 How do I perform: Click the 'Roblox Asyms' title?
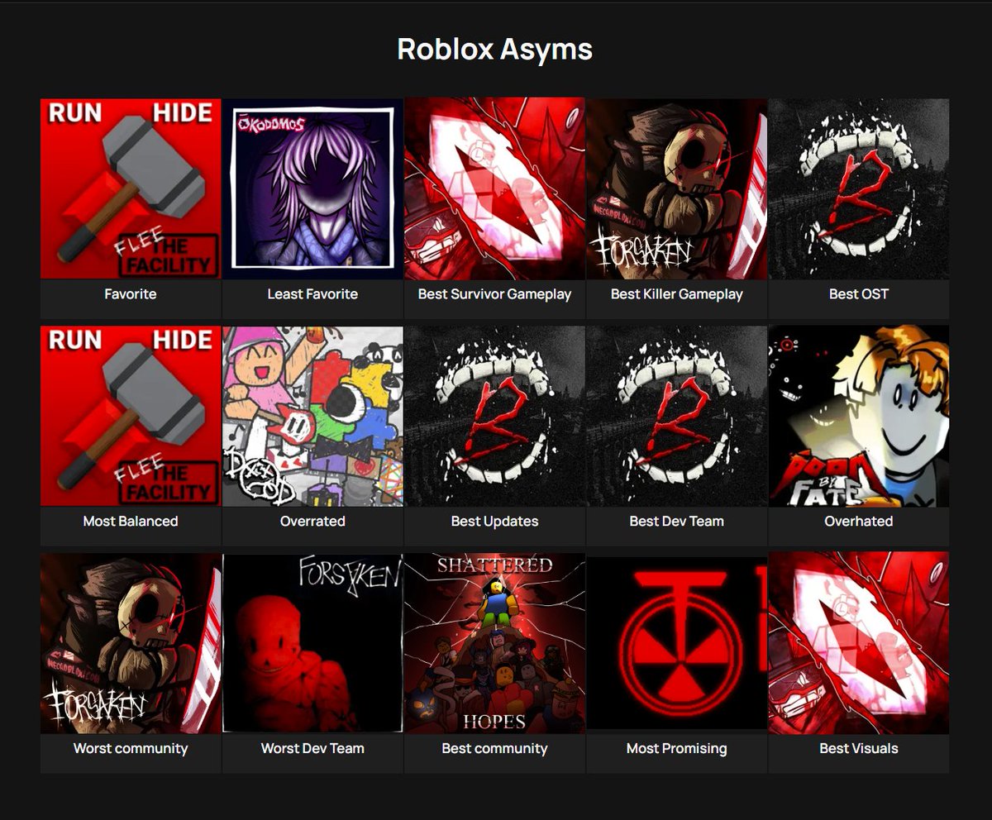point(494,49)
